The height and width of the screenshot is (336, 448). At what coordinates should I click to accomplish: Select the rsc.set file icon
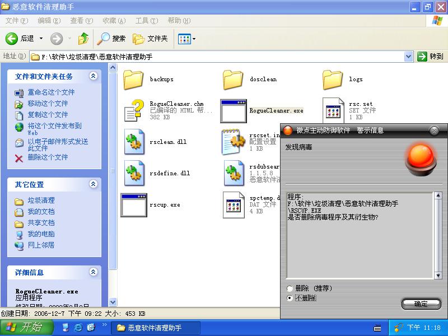(x=333, y=110)
